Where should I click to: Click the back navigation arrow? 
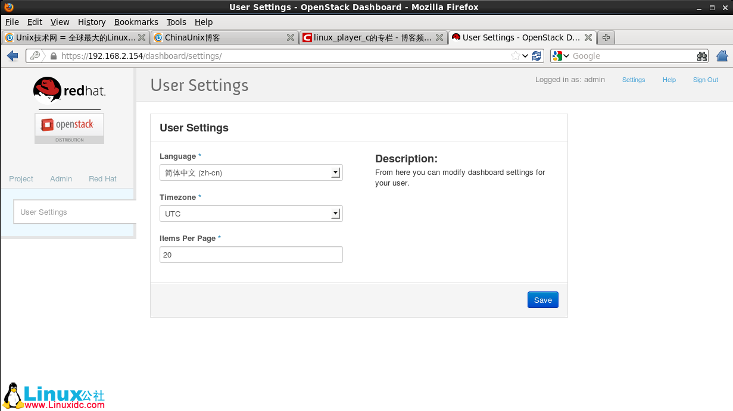pyautogui.click(x=12, y=55)
